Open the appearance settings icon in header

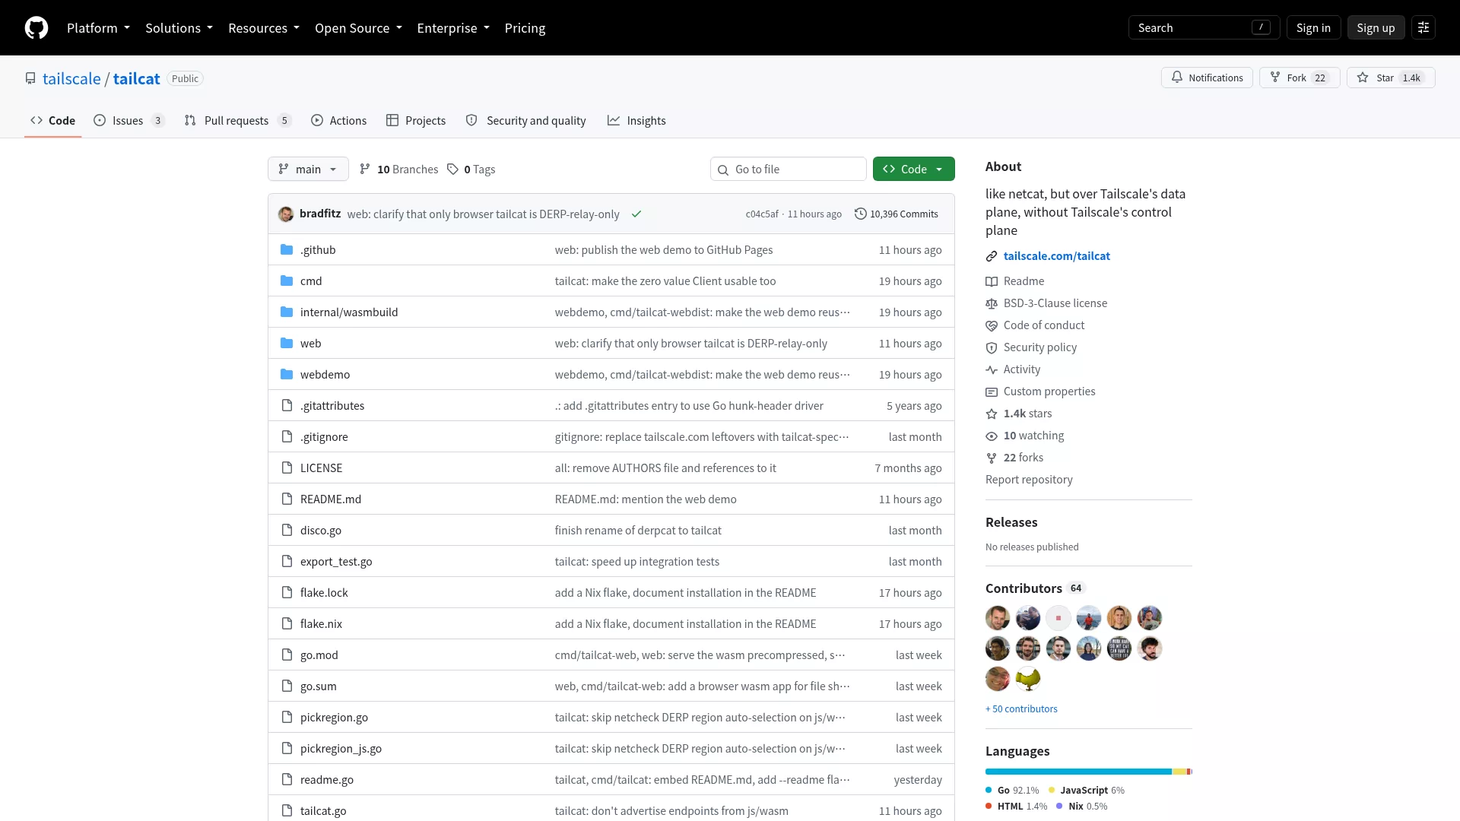click(x=1423, y=28)
